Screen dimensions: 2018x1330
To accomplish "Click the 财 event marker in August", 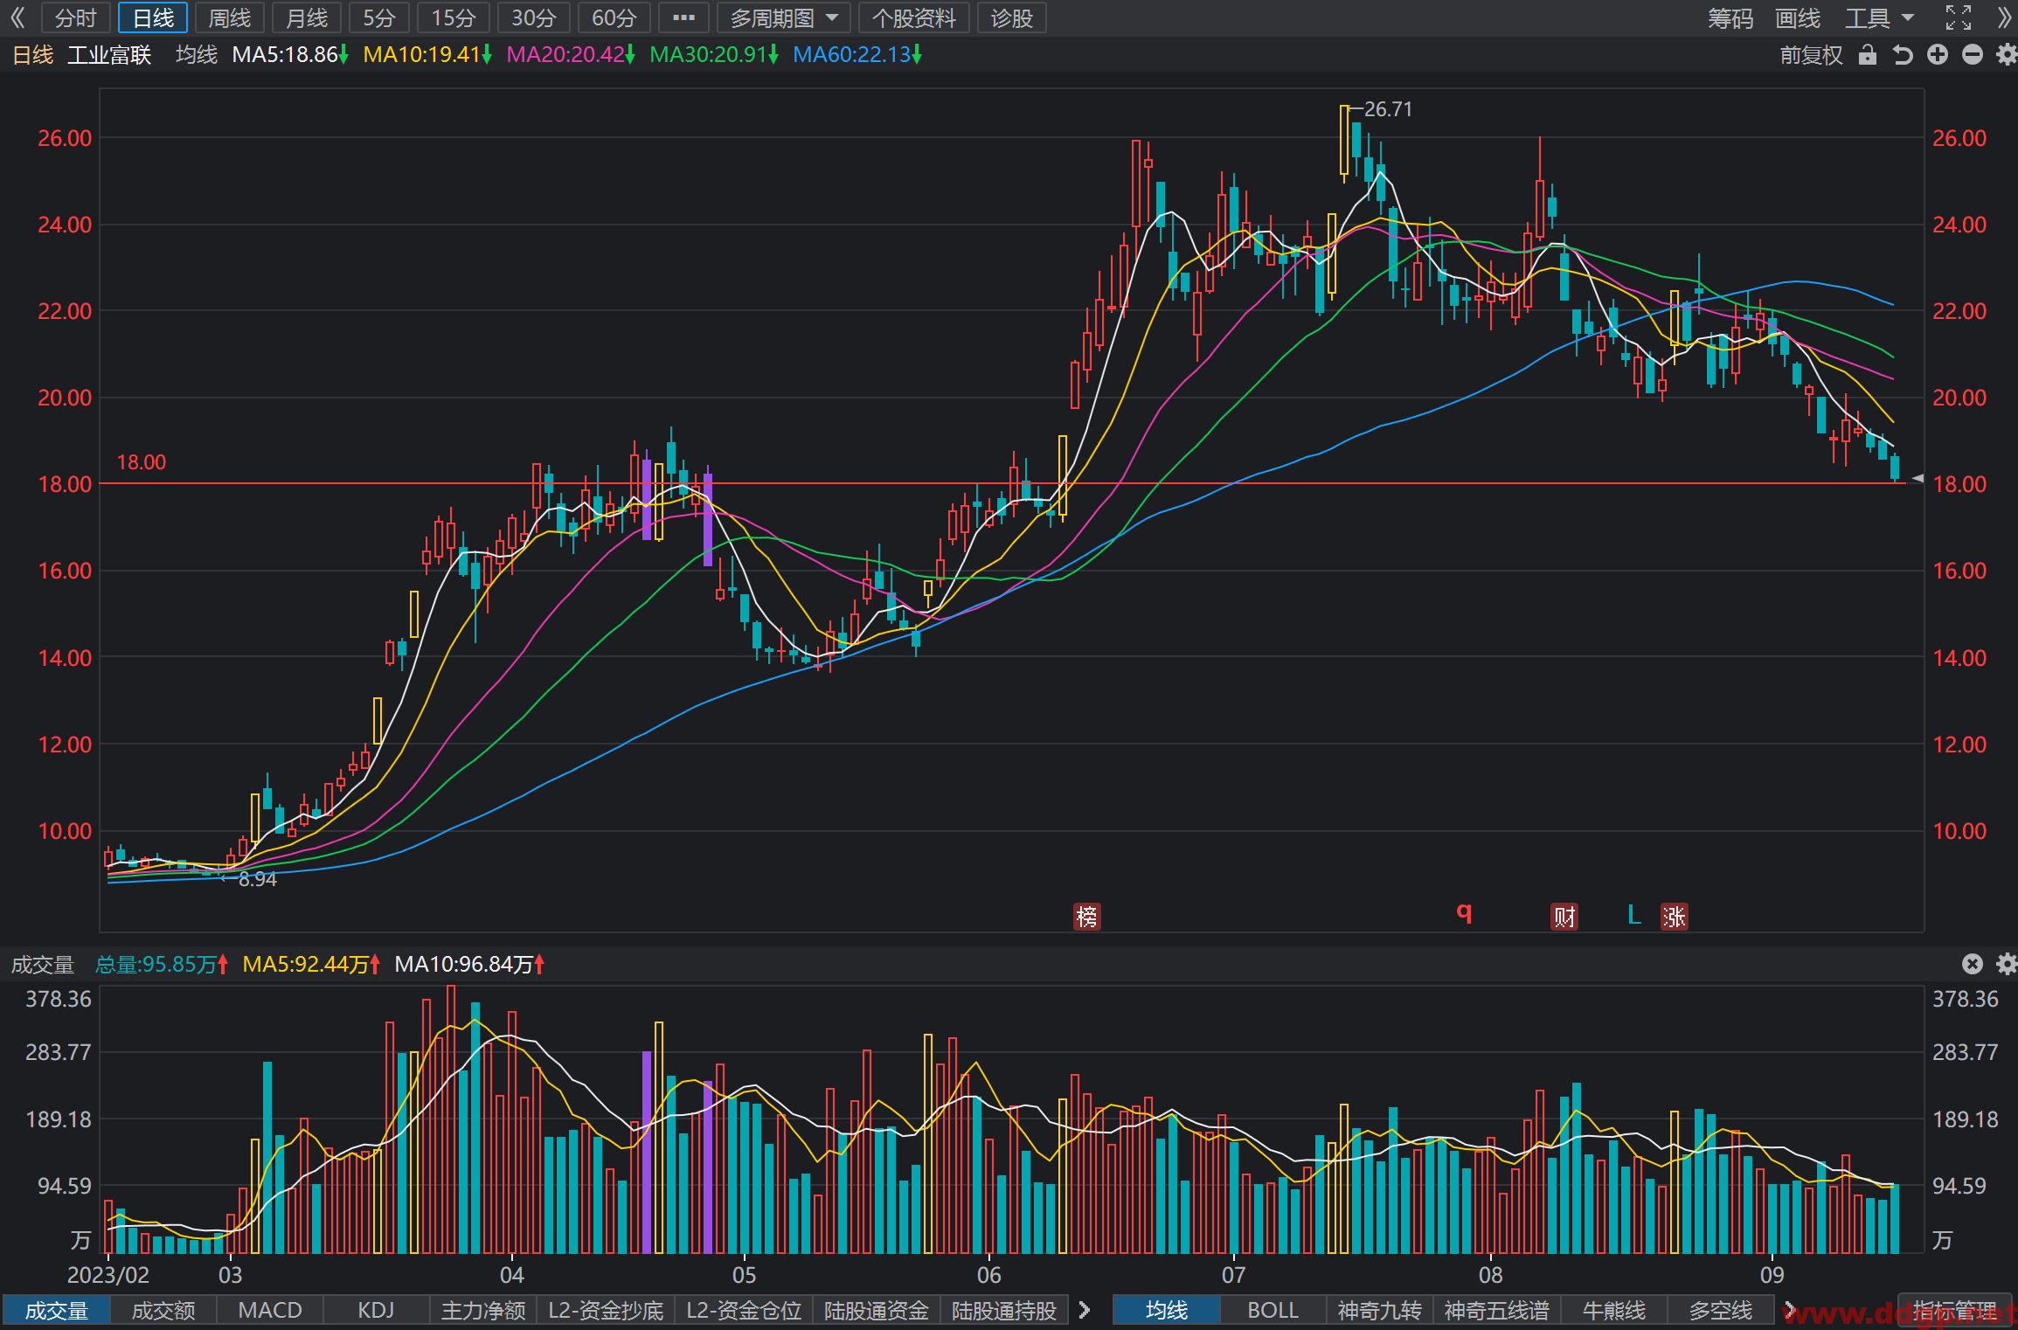I will pos(1564,917).
